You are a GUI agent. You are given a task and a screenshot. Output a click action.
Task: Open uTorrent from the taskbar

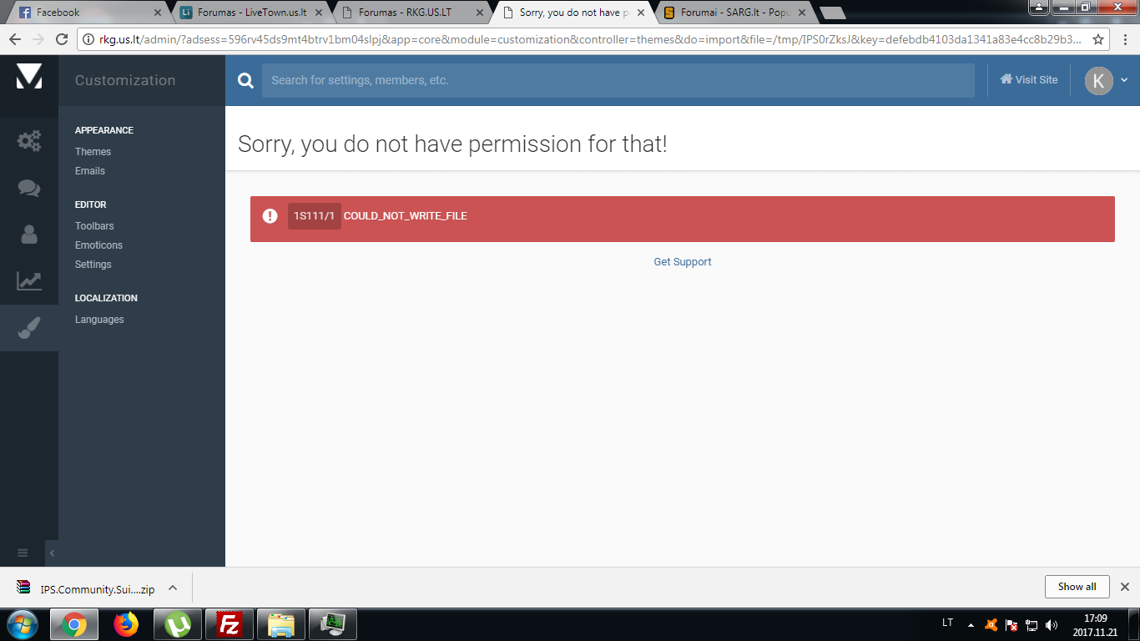click(178, 624)
